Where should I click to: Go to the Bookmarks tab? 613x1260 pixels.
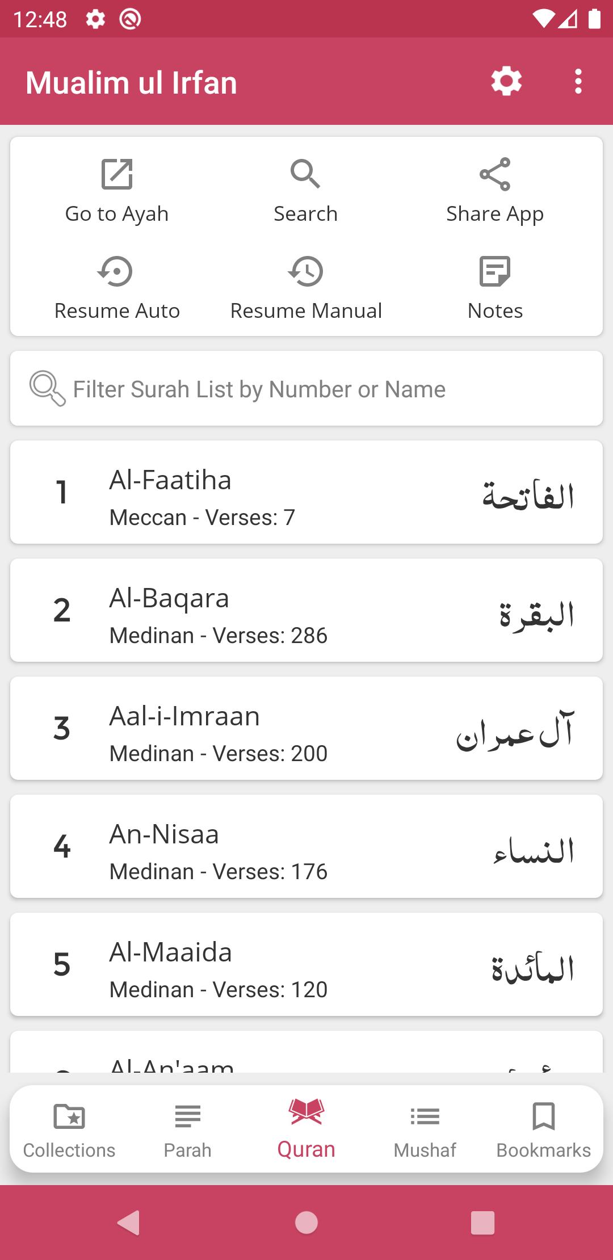click(x=543, y=1129)
